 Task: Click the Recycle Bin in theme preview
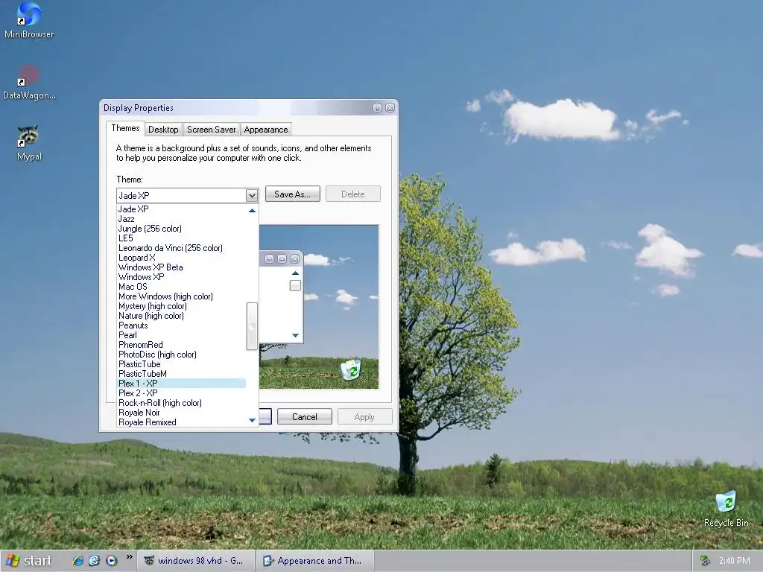tap(351, 369)
